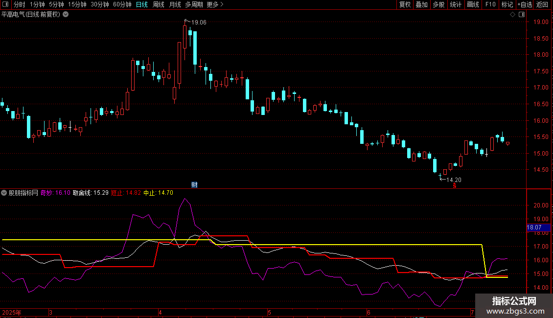Click the 复权 adjustment button
Image resolution: width=553 pixels, height=318 pixels.
[x=405, y=4]
